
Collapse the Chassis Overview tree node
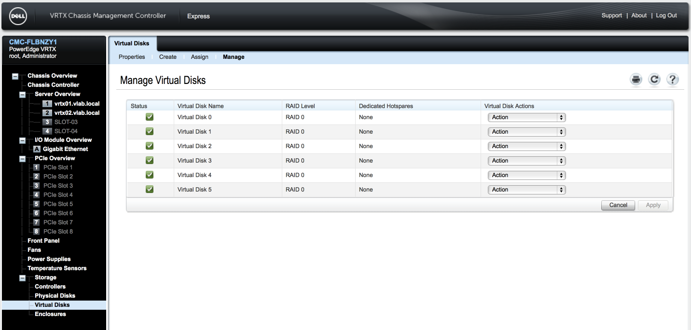pos(15,76)
